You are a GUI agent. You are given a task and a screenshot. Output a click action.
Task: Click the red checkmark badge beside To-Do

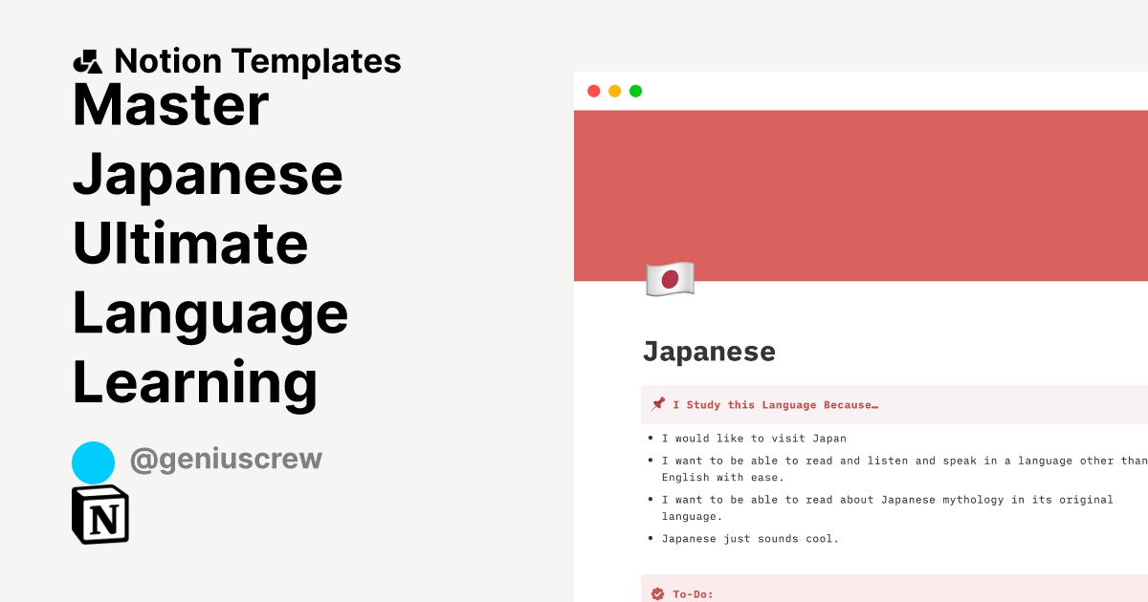coord(658,592)
